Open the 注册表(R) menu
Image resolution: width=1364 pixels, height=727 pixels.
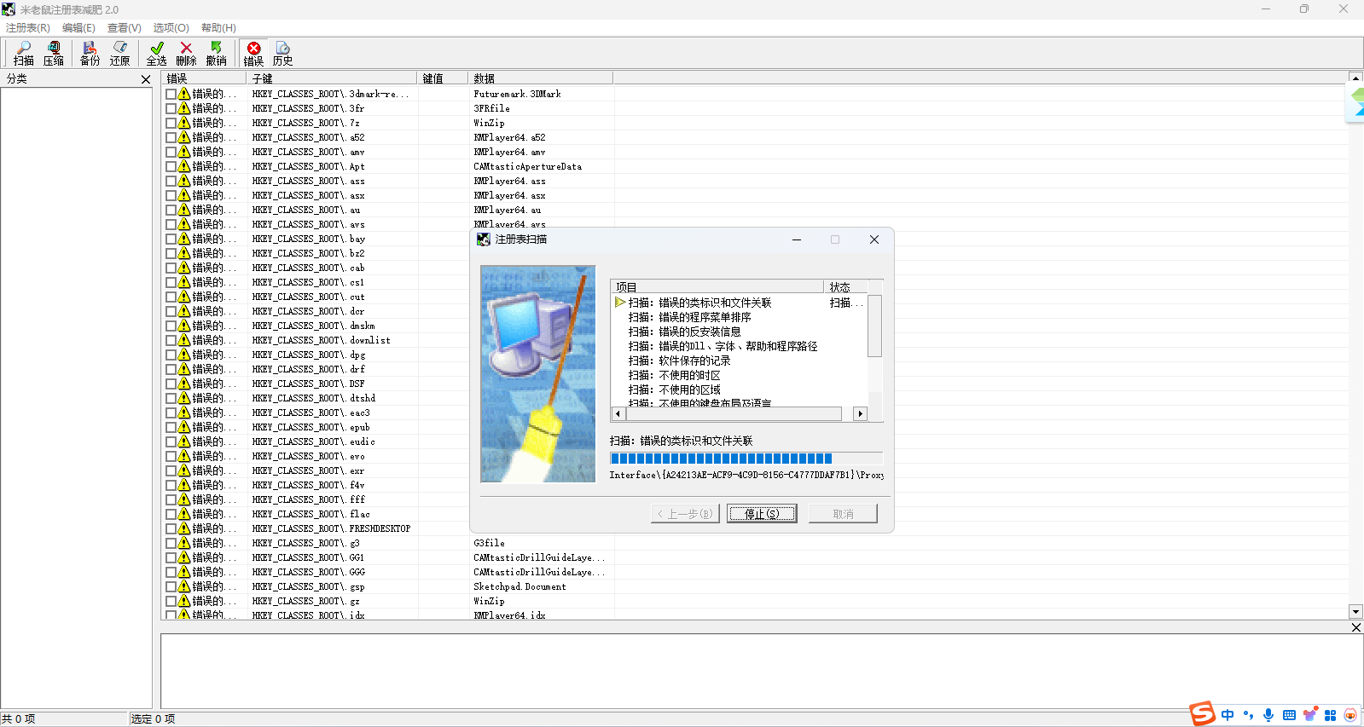point(28,28)
